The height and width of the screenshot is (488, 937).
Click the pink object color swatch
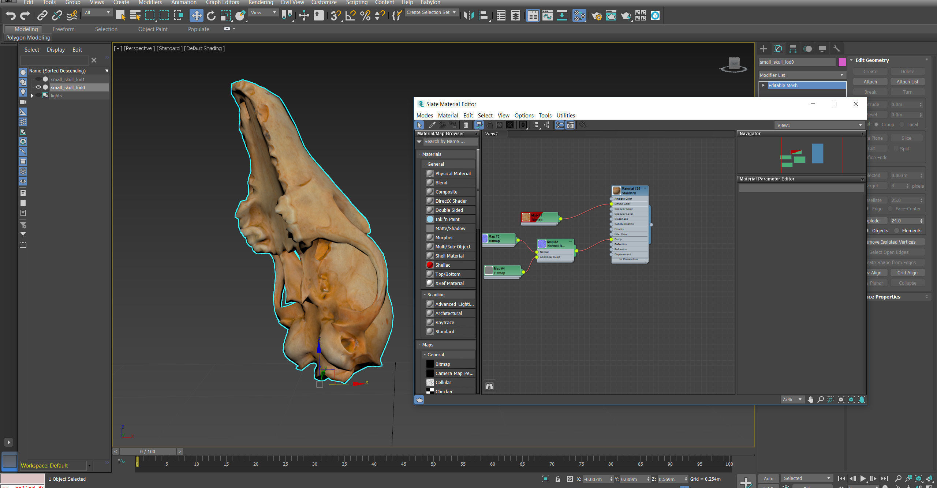pyautogui.click(x=842, y=62)
